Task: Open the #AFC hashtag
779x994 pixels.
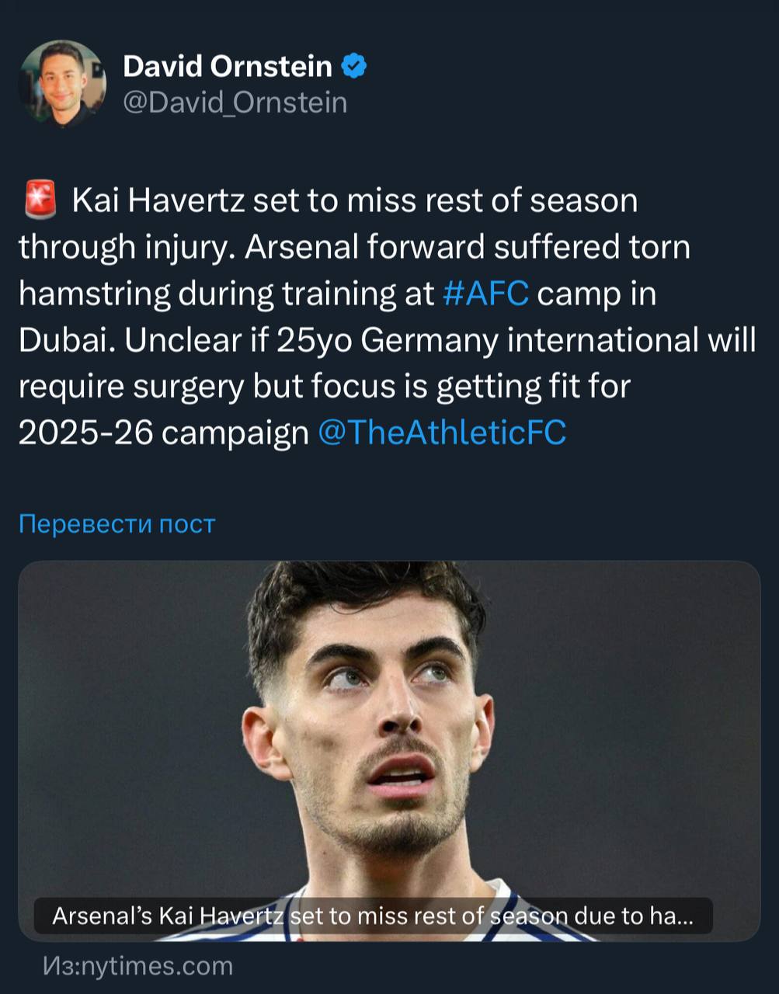Action: click(485, 294)
